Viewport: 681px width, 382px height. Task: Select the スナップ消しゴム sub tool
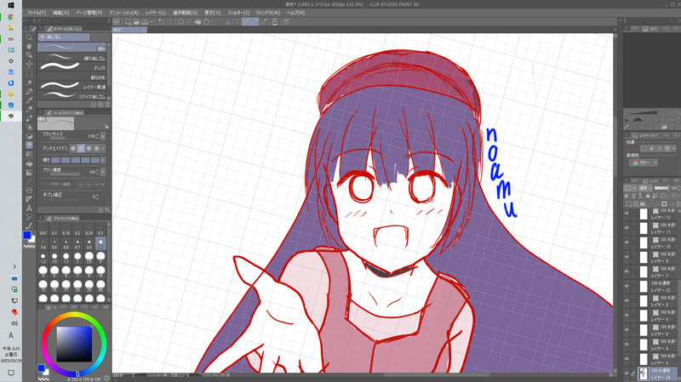[x=73, y=96]
